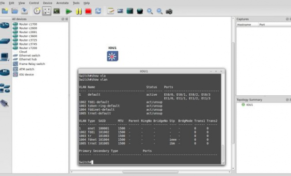Select IOU1 in Topology Summary
291x176 pixels.
pyautogui.click(x=249, y=105)
